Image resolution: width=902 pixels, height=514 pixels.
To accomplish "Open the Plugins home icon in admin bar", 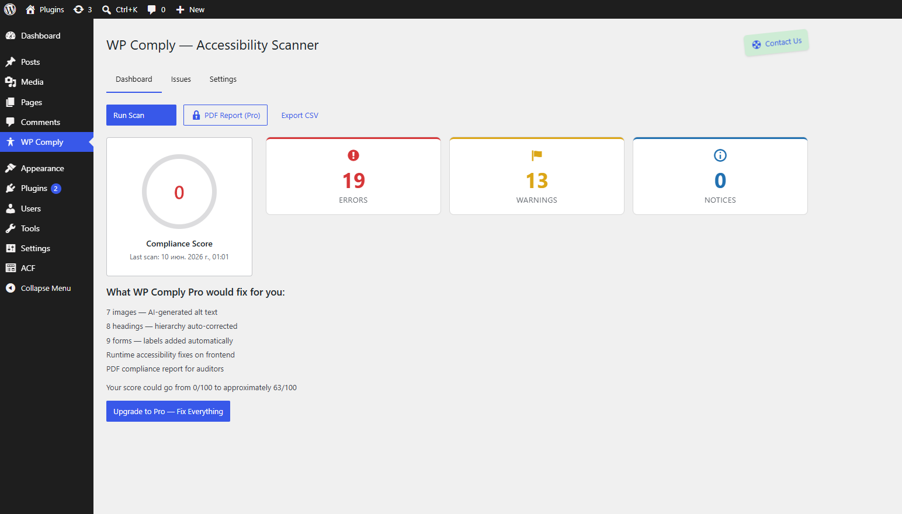I will coord(30,9).
